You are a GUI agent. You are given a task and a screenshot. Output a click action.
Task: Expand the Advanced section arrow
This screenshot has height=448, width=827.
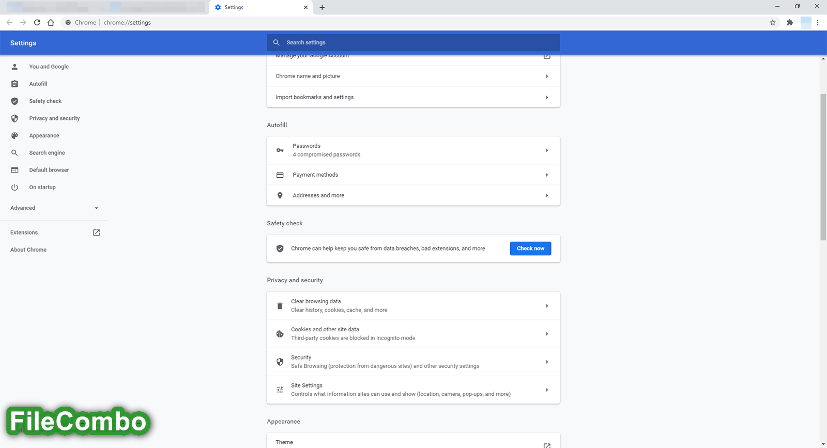(96, 208)
